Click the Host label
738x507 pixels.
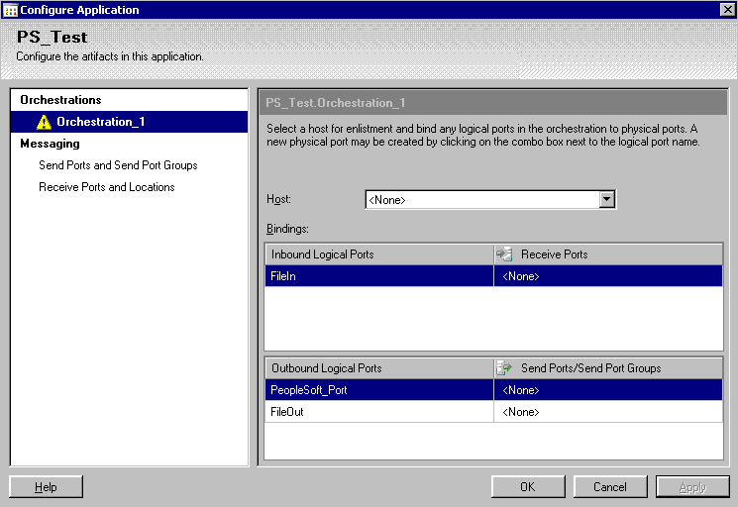pyautogui.click(x=278, y=199)
